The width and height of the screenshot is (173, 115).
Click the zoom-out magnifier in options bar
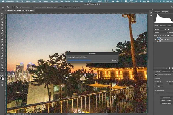(16, 7)
